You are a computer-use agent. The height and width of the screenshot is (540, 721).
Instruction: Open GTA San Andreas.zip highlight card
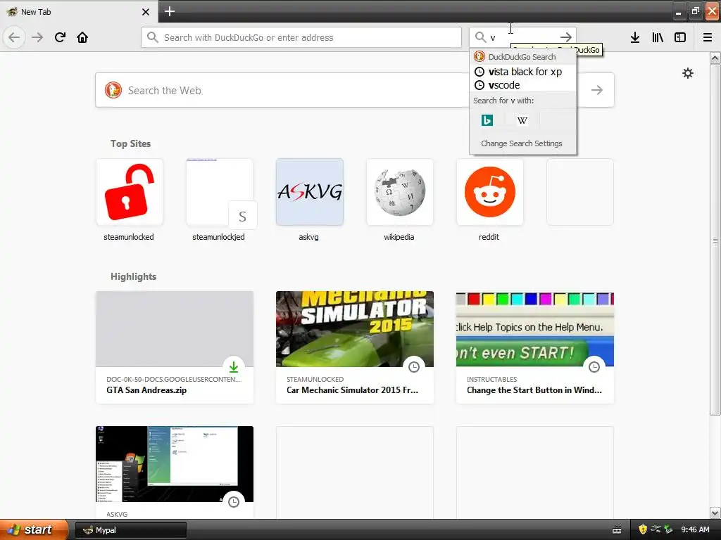175,347
